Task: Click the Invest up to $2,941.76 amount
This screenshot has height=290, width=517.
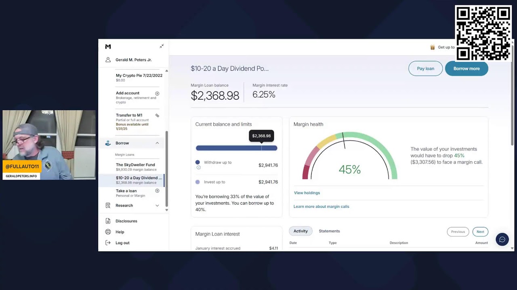Action: coord(268,182)
